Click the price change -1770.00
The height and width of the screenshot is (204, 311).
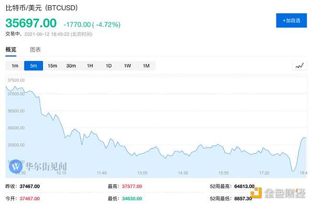tap(77, 25)
